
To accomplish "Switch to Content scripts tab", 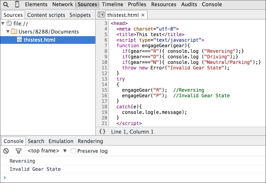I will point(46,15).
